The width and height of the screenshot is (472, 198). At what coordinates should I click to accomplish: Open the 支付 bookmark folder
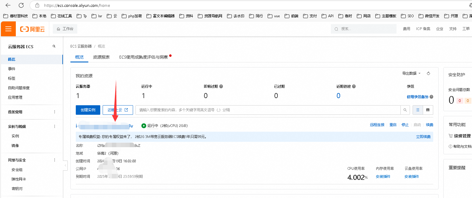310,16
